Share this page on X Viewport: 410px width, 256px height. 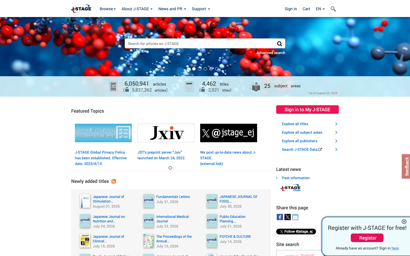(288, 217)
